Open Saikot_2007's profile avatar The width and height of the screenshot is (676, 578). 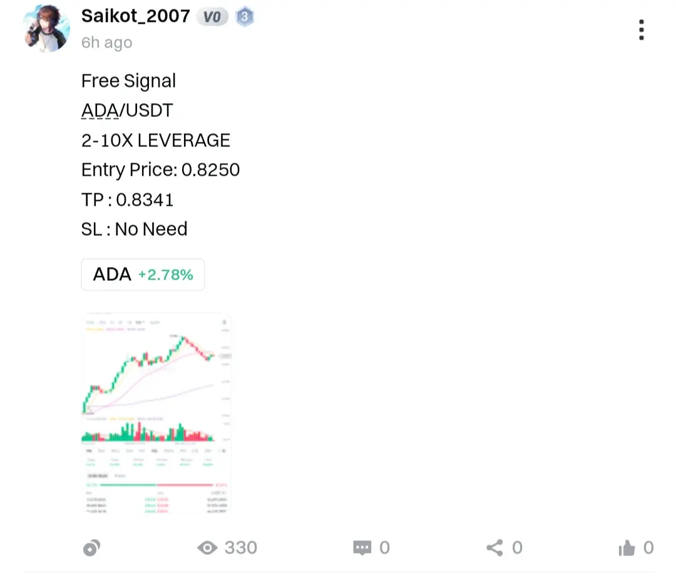[46, 28]
